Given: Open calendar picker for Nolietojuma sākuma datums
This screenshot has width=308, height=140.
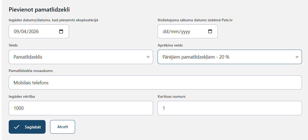Looking at the screenshot, I should [x=210, y=32].
